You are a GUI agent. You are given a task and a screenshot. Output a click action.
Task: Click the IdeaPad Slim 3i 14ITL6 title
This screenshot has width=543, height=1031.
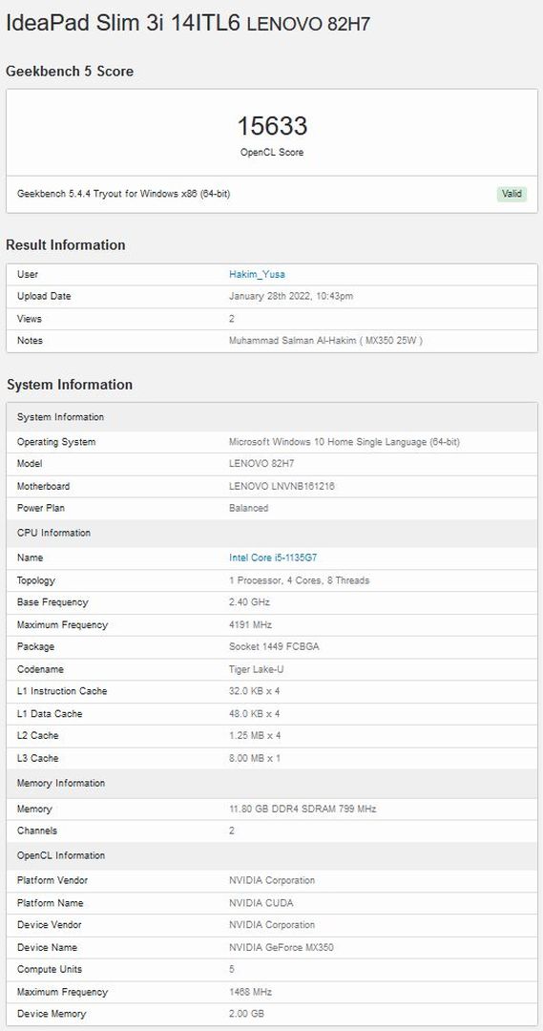tap(124, 23)
